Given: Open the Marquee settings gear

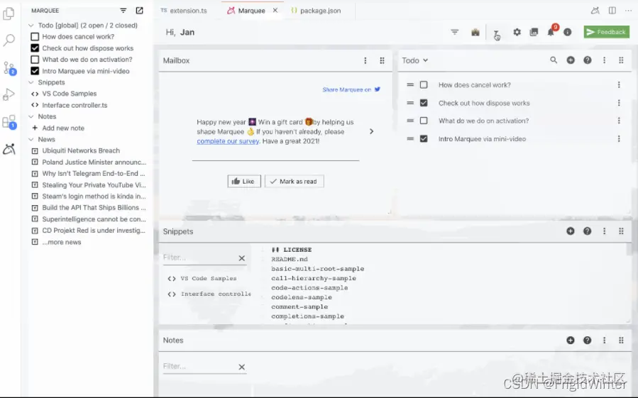Looking at the screenshot, I should 517,32.
